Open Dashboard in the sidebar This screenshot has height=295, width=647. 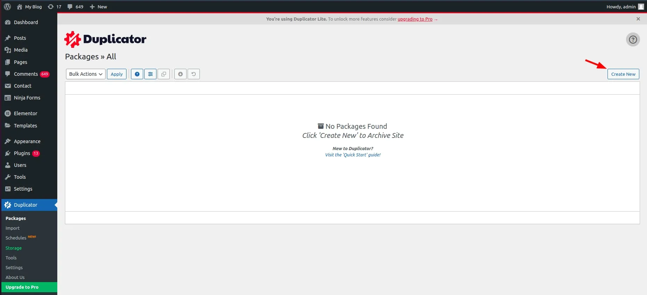coord(29,22)
